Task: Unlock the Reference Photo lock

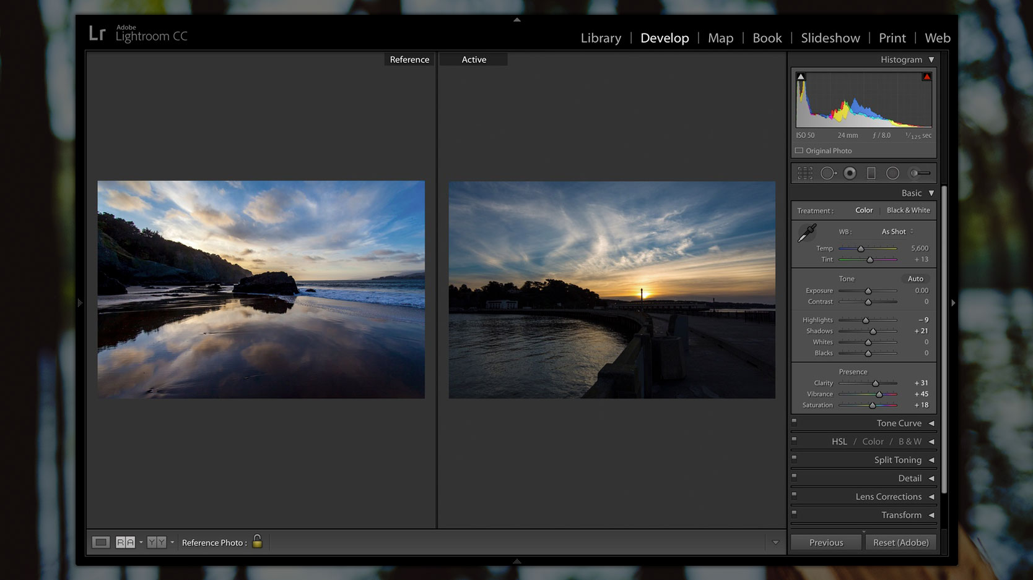Action: click(x=258, y=542)
